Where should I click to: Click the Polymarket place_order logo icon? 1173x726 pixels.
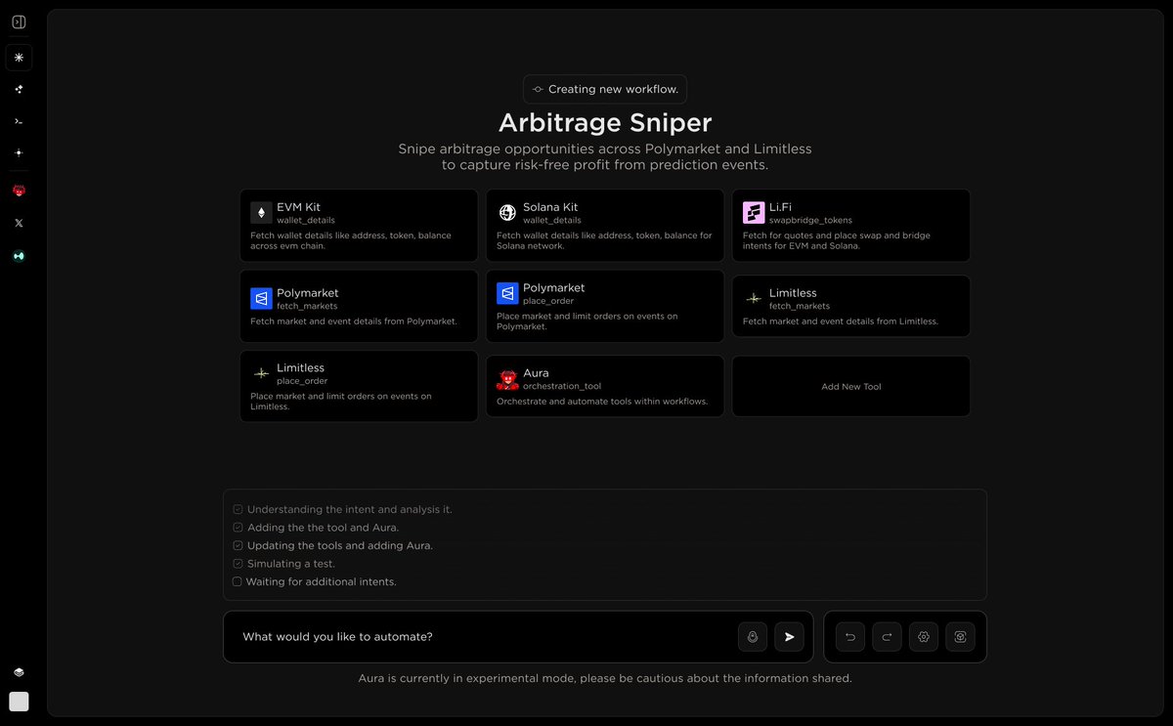[507, 293]
